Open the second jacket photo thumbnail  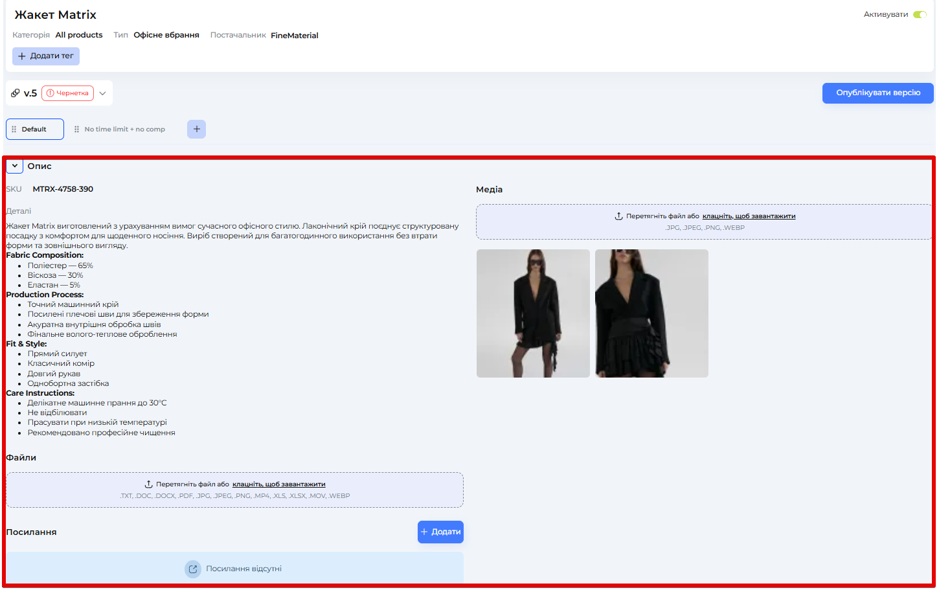(x=651, y=313)
